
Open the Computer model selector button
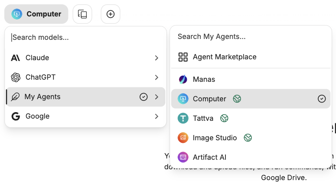[x=36, y=14]
